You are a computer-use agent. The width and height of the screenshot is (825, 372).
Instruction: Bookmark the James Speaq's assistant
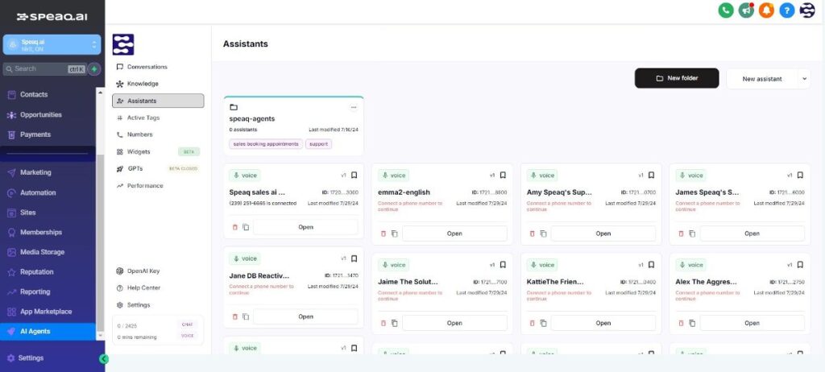point(800,176)
